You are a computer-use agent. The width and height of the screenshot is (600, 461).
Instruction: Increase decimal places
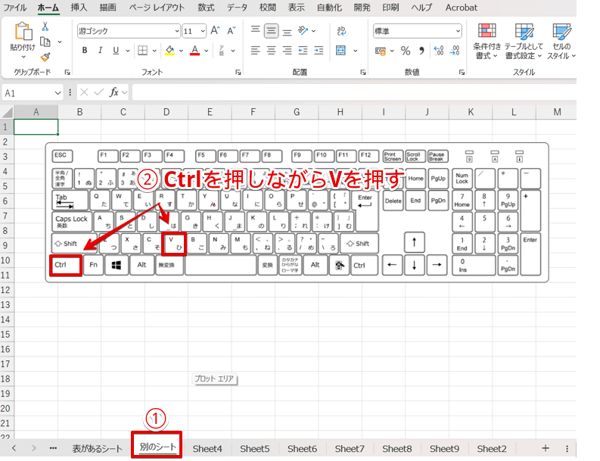(x=439, y=50)
